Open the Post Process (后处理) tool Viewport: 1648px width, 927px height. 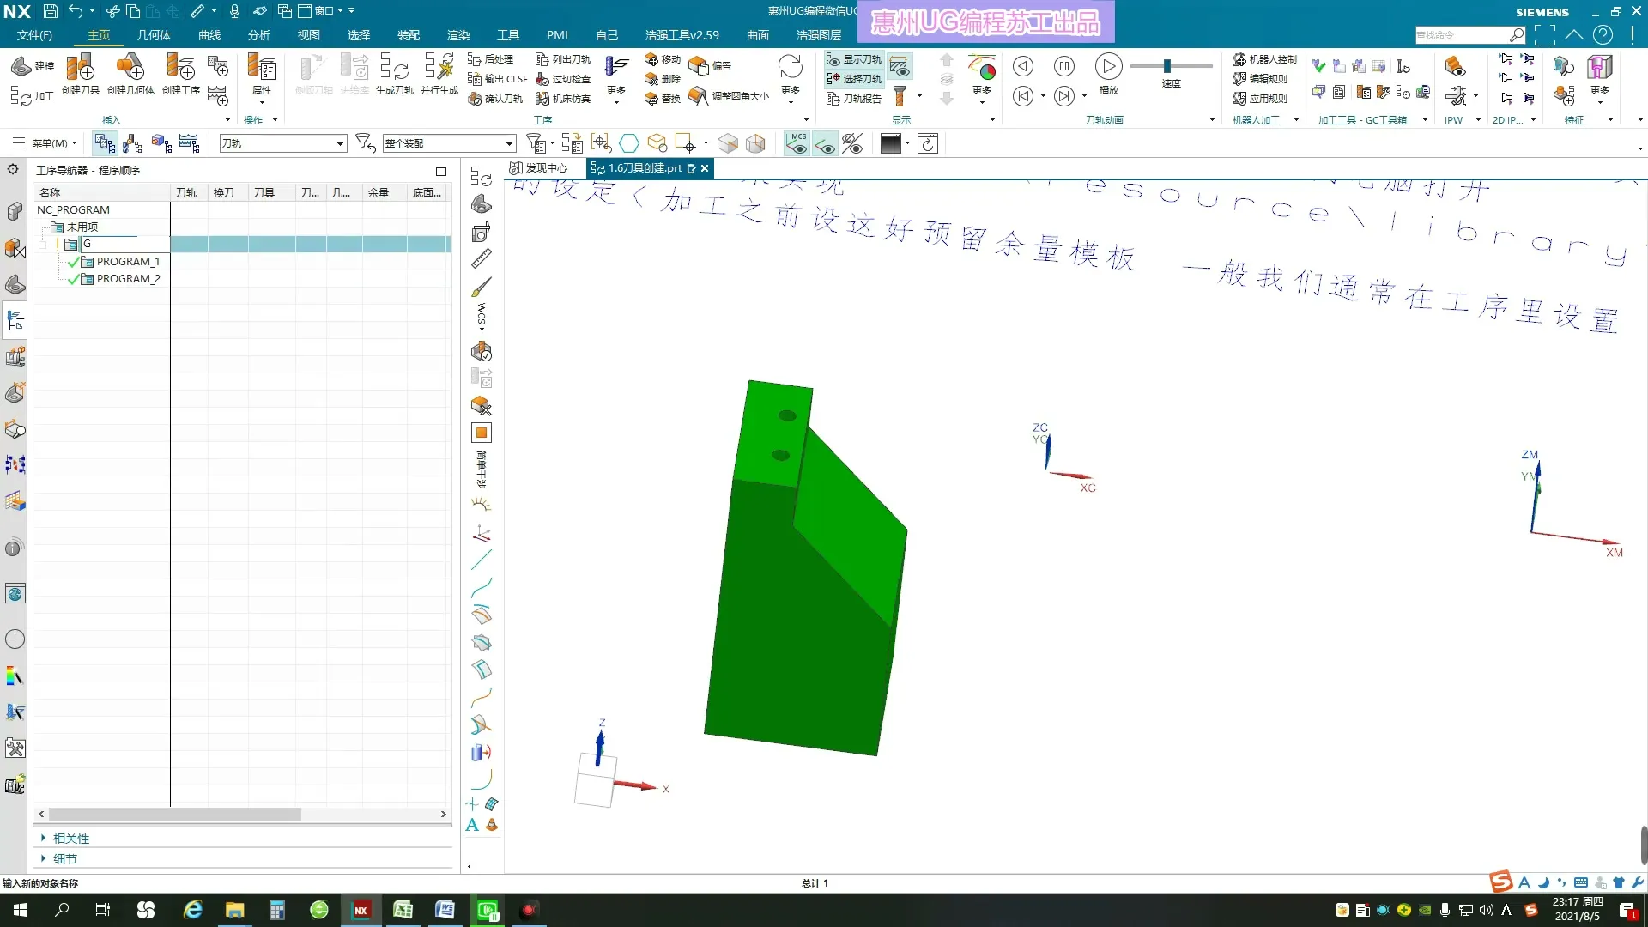point(491,59)
